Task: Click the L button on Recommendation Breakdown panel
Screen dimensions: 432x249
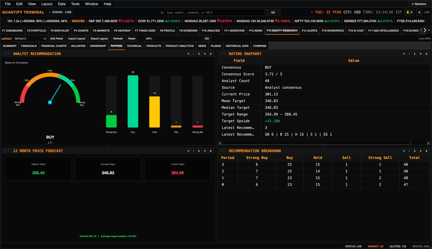Action: pos(415,151)
